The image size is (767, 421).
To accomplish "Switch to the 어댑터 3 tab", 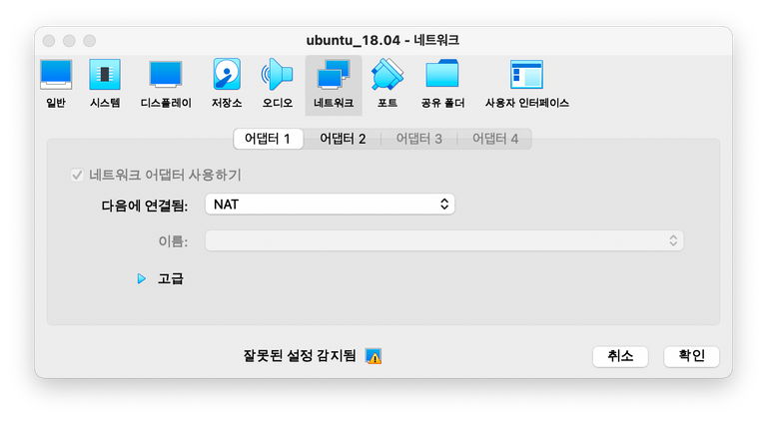I will (x=418, y=139).
